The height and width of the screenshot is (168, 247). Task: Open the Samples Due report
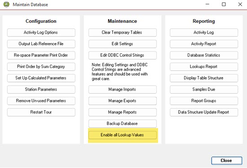[x=204, y=90]
